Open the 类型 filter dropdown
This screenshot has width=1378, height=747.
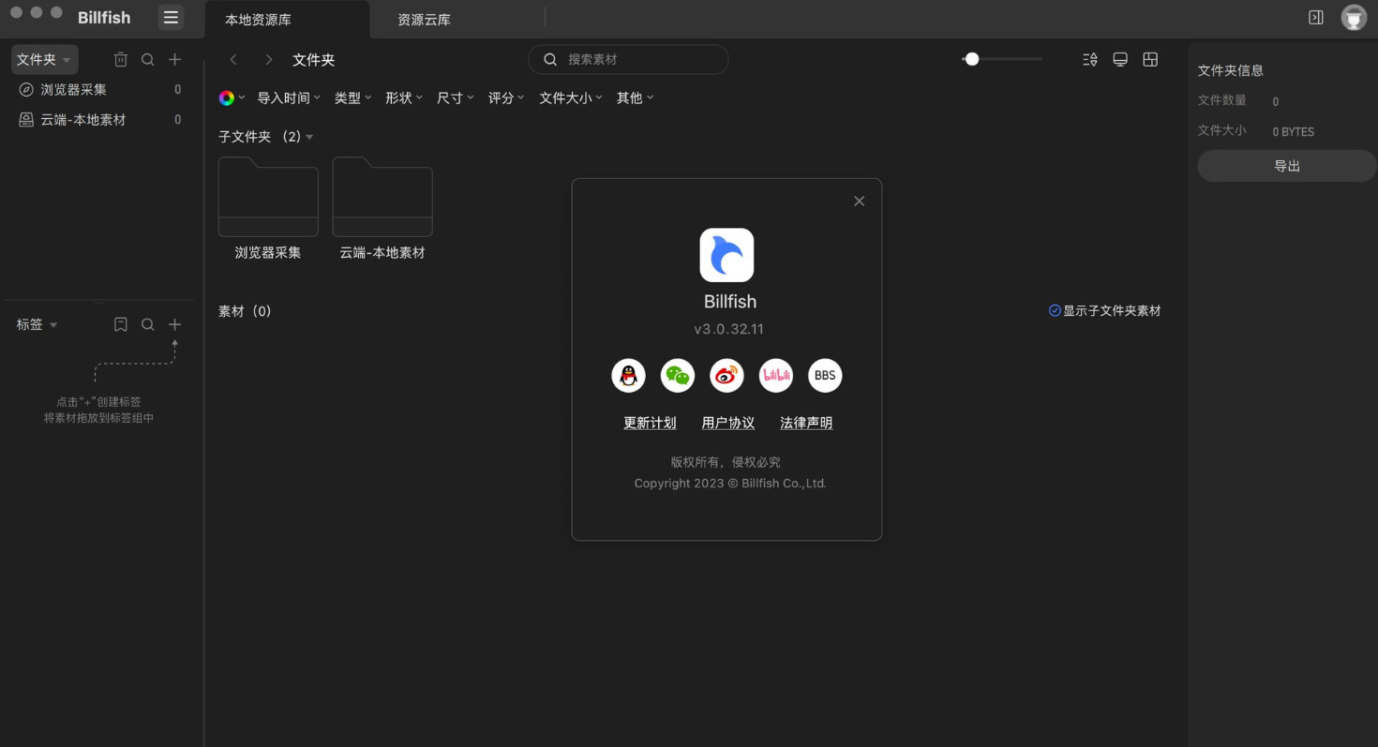[x=352, y=97]
